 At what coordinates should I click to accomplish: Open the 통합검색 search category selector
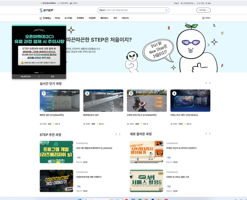pos(103,10)
